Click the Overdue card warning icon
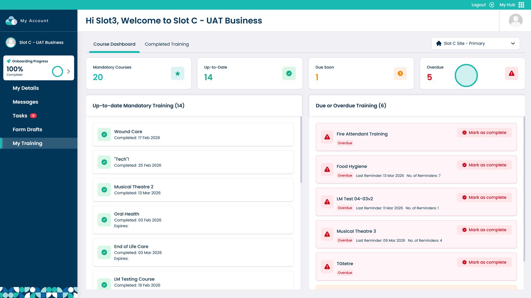 pyautogui.click(x=511, y=74)
